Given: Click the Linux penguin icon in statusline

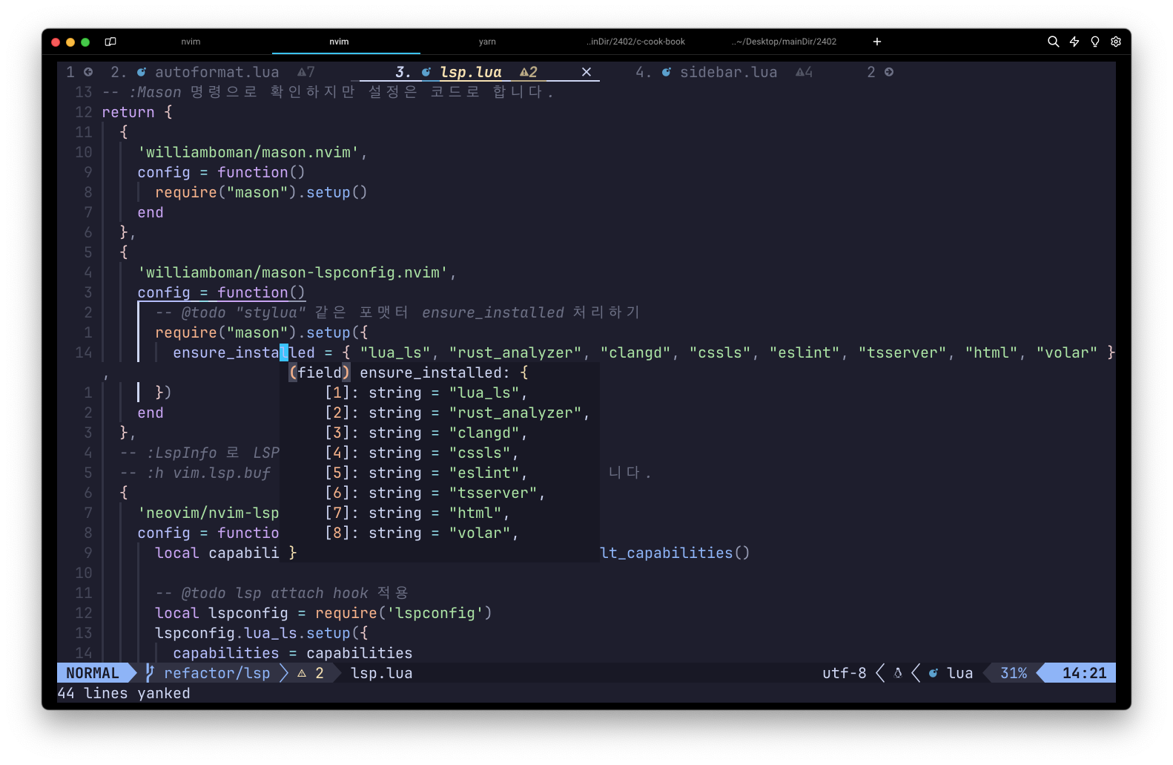Looking at the screenshot, I should click(x=898, y=673).
